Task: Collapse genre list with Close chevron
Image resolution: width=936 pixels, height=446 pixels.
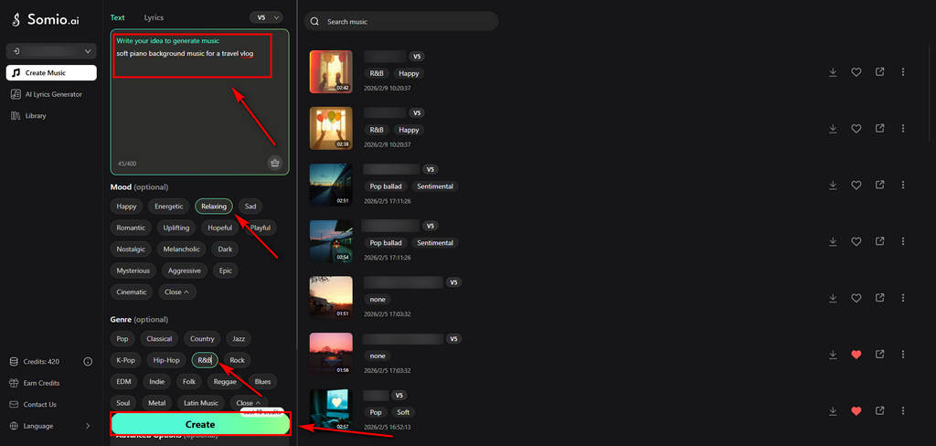Action: [x=249, y=403]
